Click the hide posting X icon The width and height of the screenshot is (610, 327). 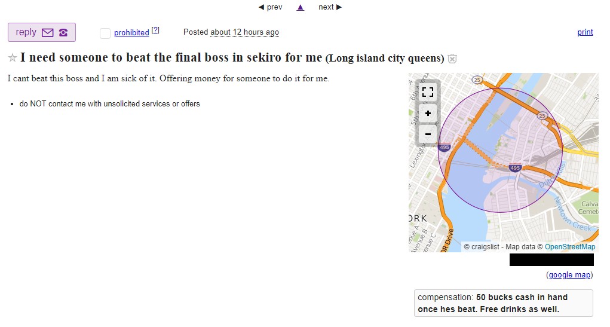pyautogui.click(x=452, y=59)
